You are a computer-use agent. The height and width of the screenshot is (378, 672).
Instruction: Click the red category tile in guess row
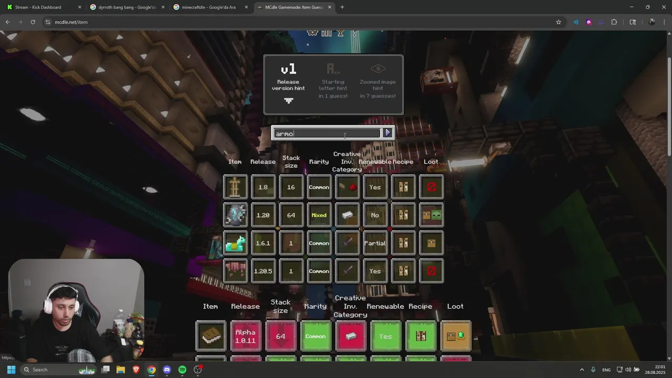pos(351,336)
